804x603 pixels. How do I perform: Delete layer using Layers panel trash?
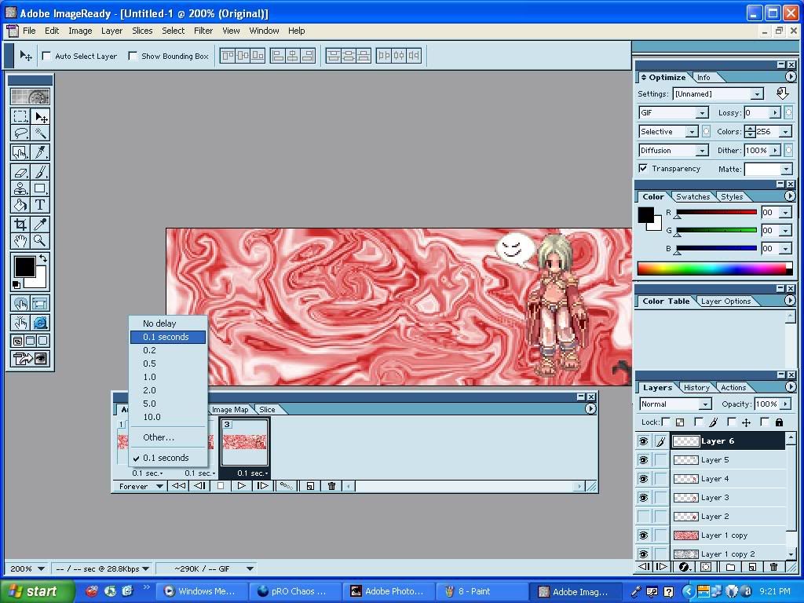point(773,567)
